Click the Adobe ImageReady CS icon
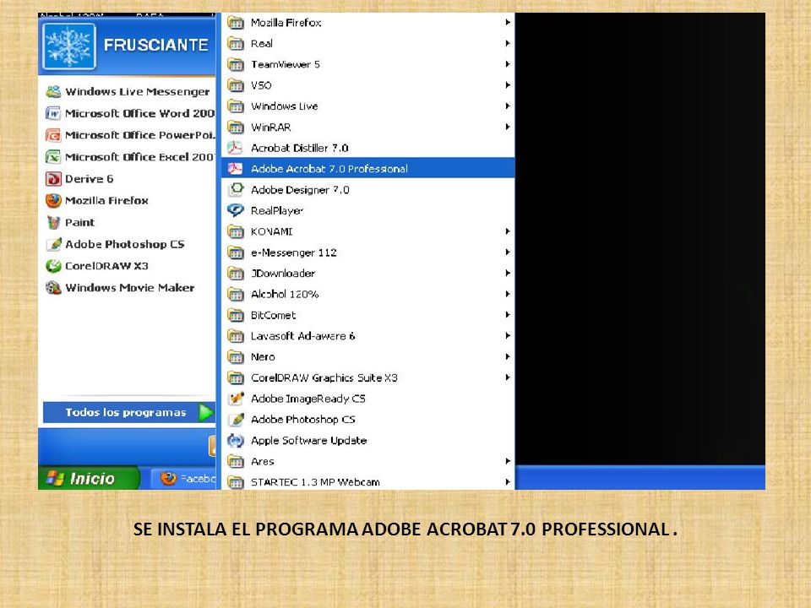The width and height of the screenshot is (811, 608). click(x=236, y=399)
